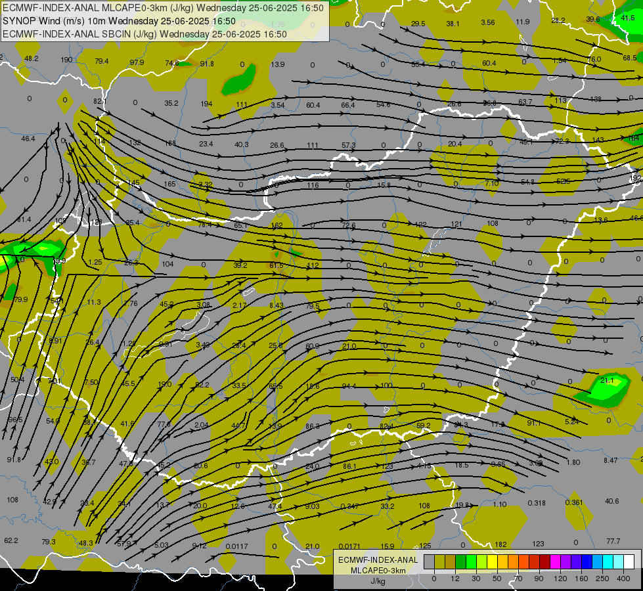Click the map value 68.5
The height and width of the screenshot is (591, 643).
pos(630,58)
